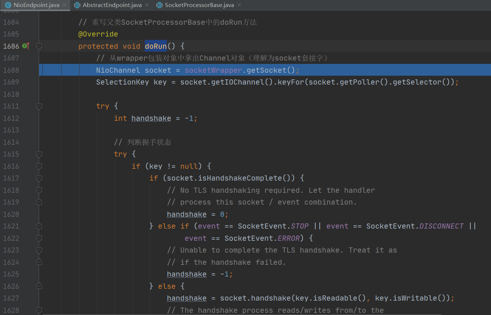The image size is (491, 315).
Task: Click the 'null' keyword on line 1616
Action: [x=189, y=166]
